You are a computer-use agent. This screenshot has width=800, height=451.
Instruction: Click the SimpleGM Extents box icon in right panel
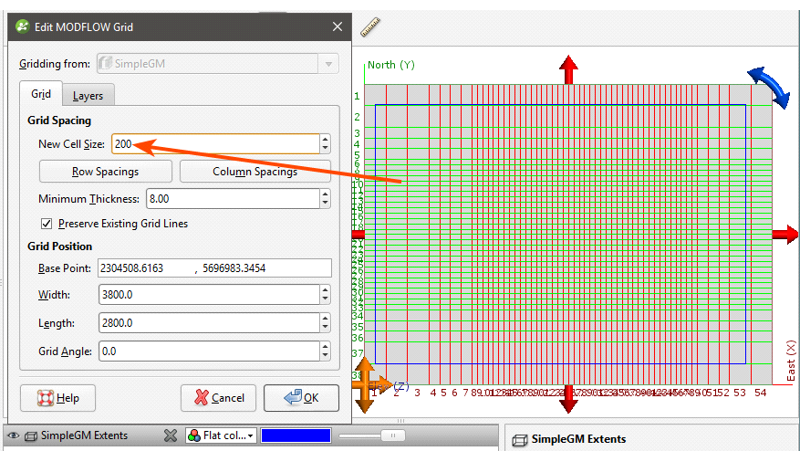click(520, 439)
